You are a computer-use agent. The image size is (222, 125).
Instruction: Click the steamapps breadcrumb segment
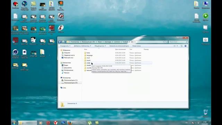(108, 42)
